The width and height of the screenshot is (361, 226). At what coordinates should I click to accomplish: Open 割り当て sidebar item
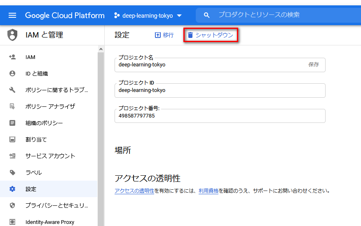[x=49, y=139]
